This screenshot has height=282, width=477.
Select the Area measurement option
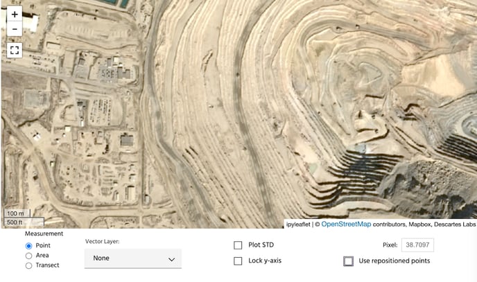click(x=28, y=256)
